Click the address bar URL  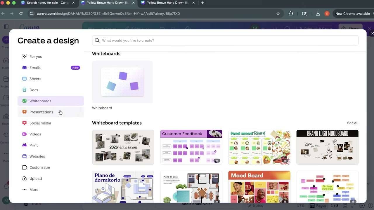pos(108,13)
